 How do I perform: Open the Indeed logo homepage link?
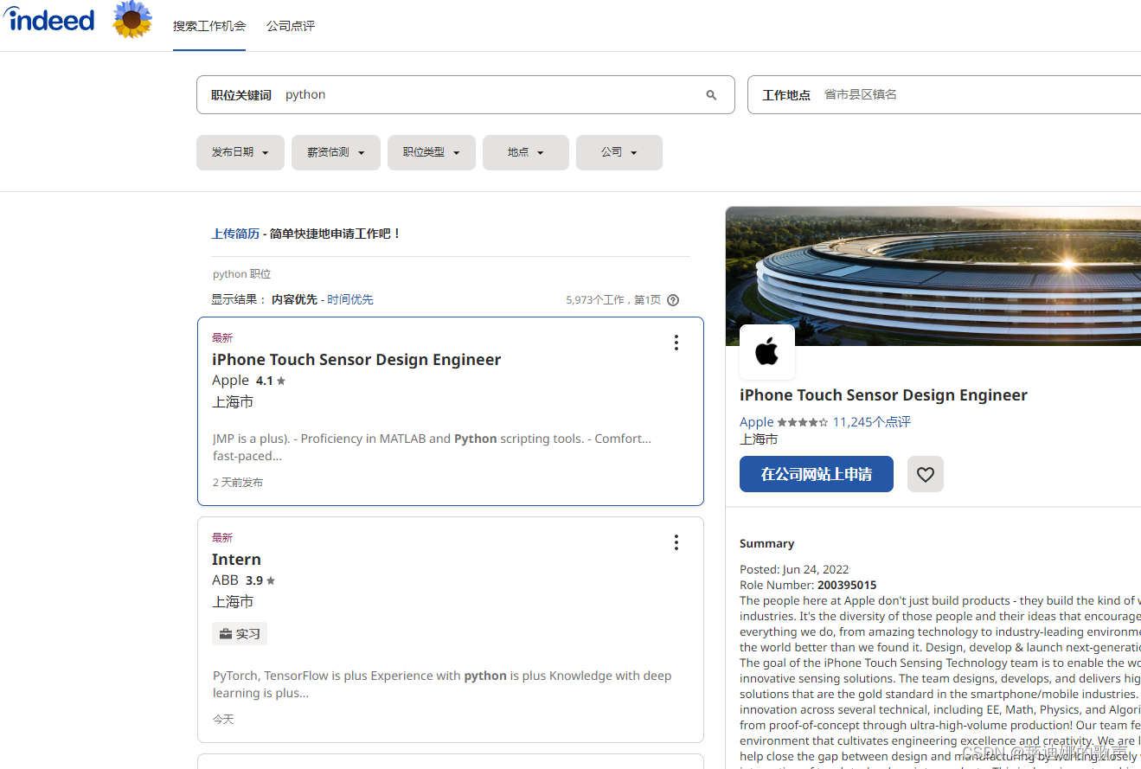[48, 18]
